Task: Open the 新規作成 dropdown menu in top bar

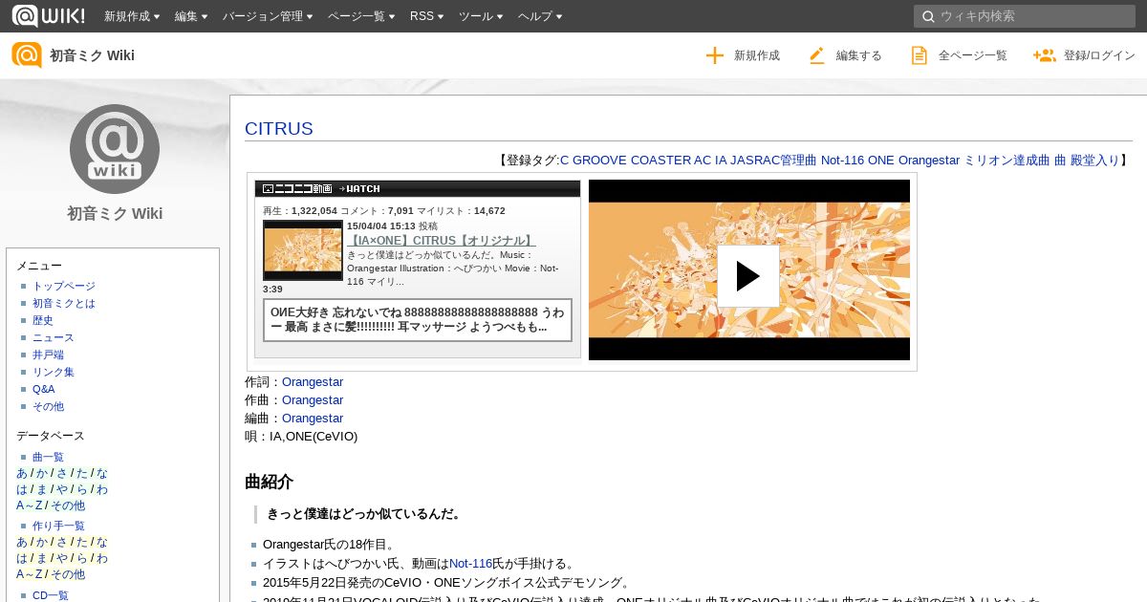Action: [132, 16]
